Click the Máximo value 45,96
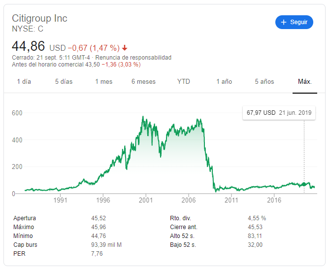This screenshot has height=270, width=330. pyautogui.click(x=99, y=227)
